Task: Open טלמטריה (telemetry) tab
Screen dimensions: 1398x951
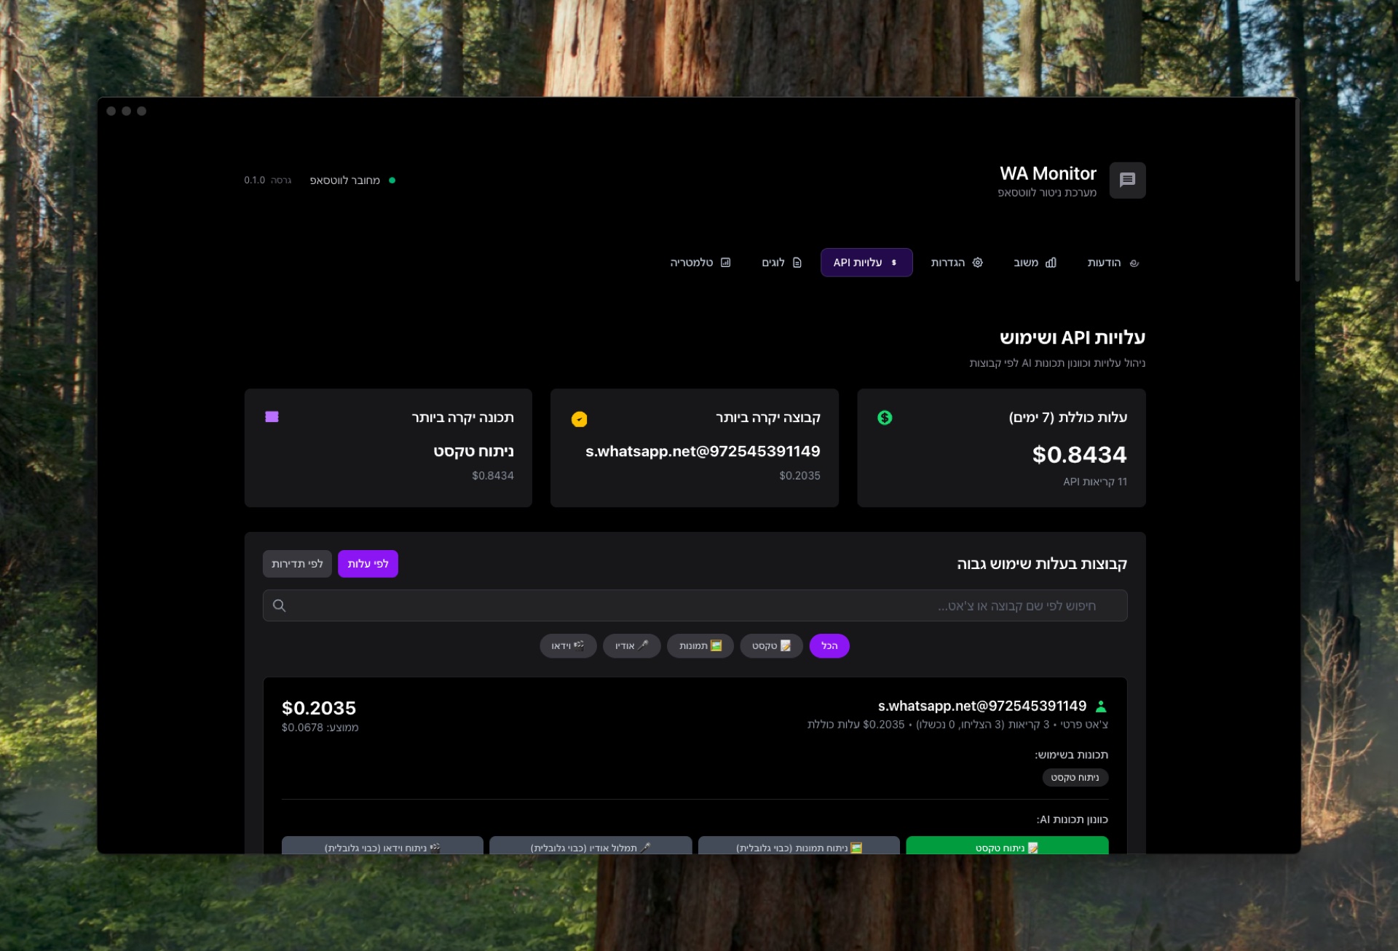Action: tap(700, 263)
